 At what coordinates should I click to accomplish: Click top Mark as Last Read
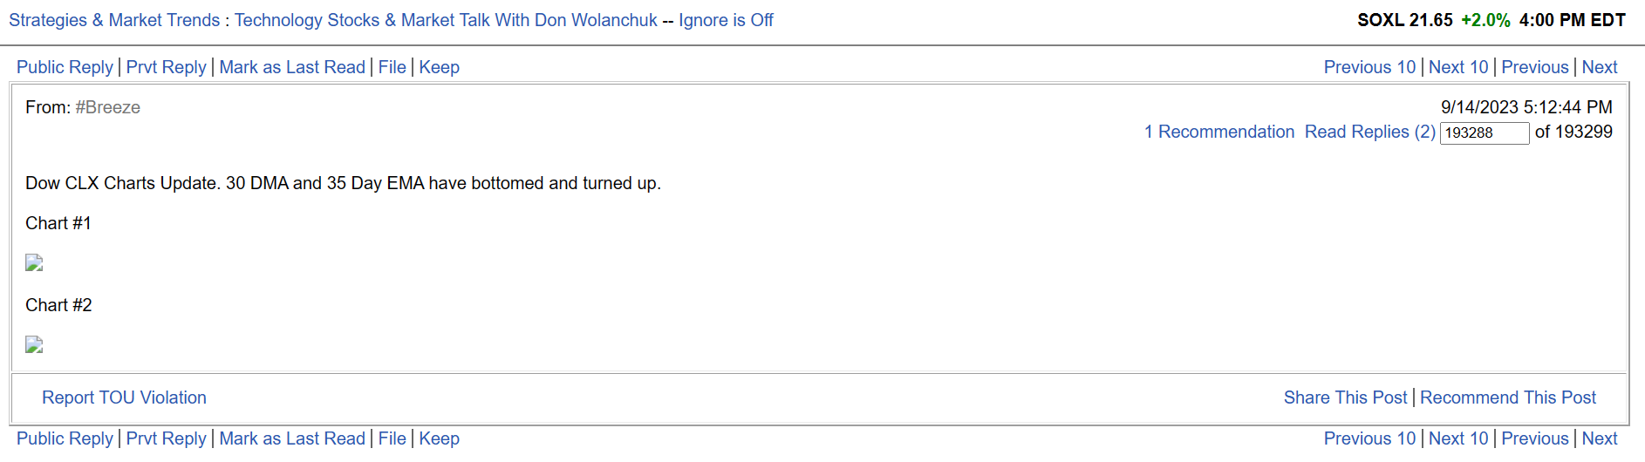292,67
